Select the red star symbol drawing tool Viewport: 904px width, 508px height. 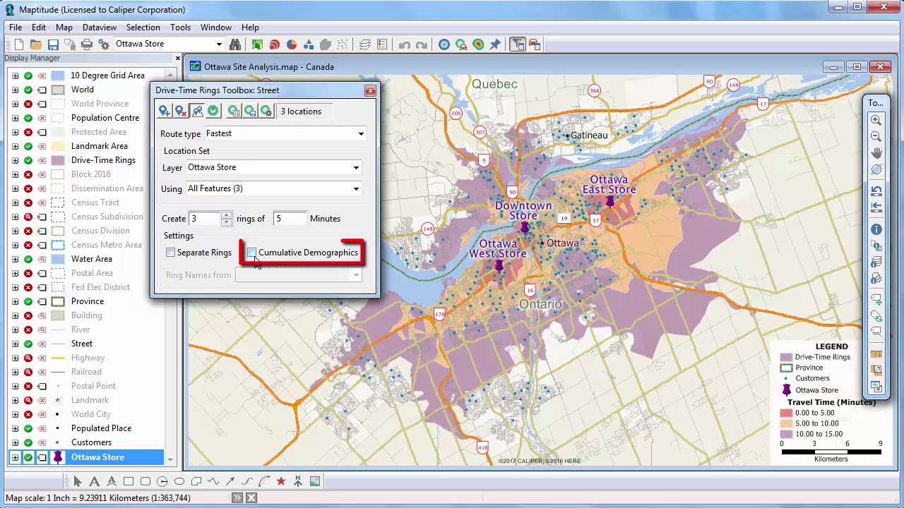(281, 481)
